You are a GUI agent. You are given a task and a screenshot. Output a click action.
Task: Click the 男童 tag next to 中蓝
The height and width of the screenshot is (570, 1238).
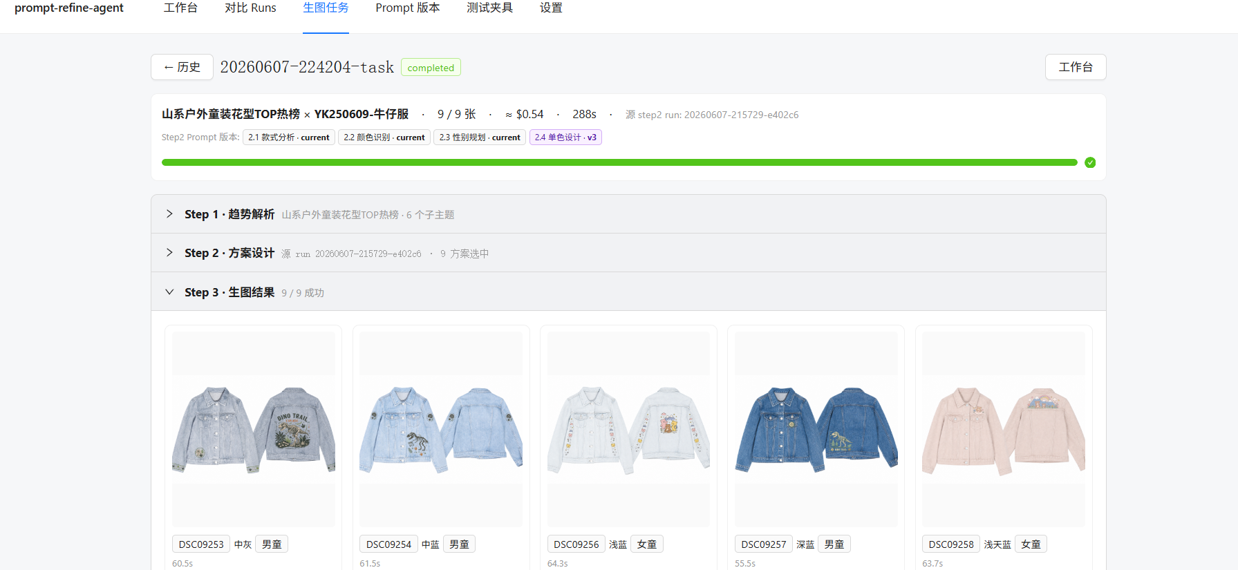tap(459, 544)
